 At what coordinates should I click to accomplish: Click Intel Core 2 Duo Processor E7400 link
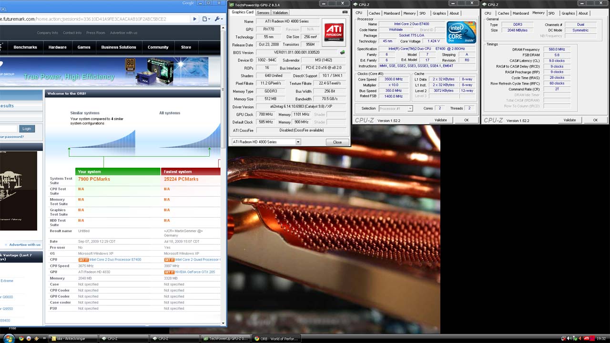tap(115, 260)
